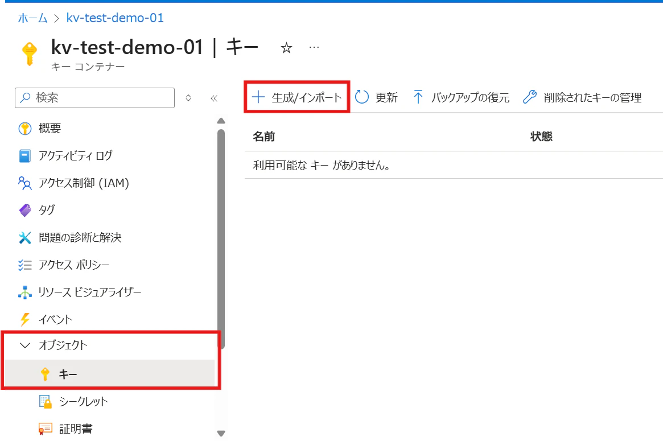Collapse the sidebar with double chevron
663x441 pixels.
tap(214, 98)
